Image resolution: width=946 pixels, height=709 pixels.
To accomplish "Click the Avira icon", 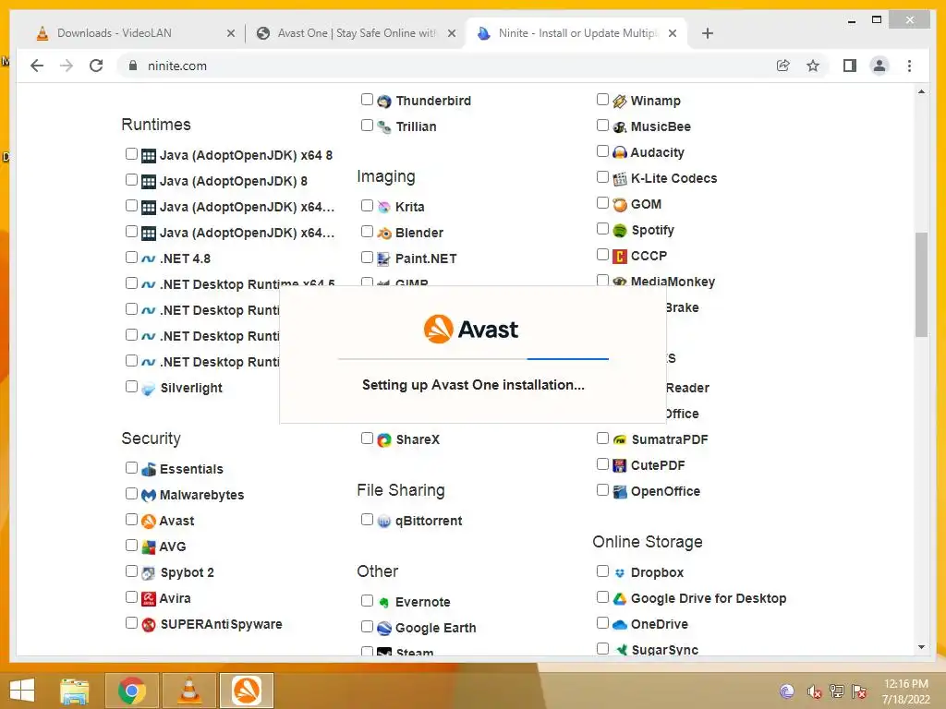I will [x=149, y=598].
